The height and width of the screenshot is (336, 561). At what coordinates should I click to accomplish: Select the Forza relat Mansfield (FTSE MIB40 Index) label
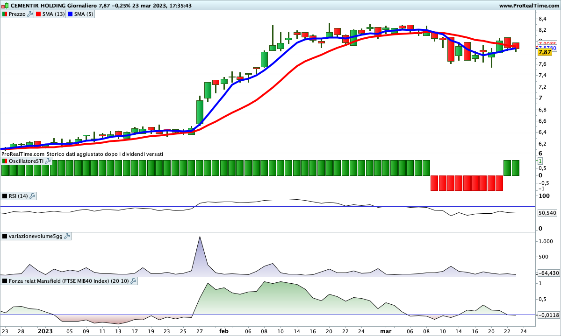(69, 281)
